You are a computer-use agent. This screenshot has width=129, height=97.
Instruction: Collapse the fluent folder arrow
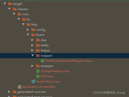tap(28, 35)
